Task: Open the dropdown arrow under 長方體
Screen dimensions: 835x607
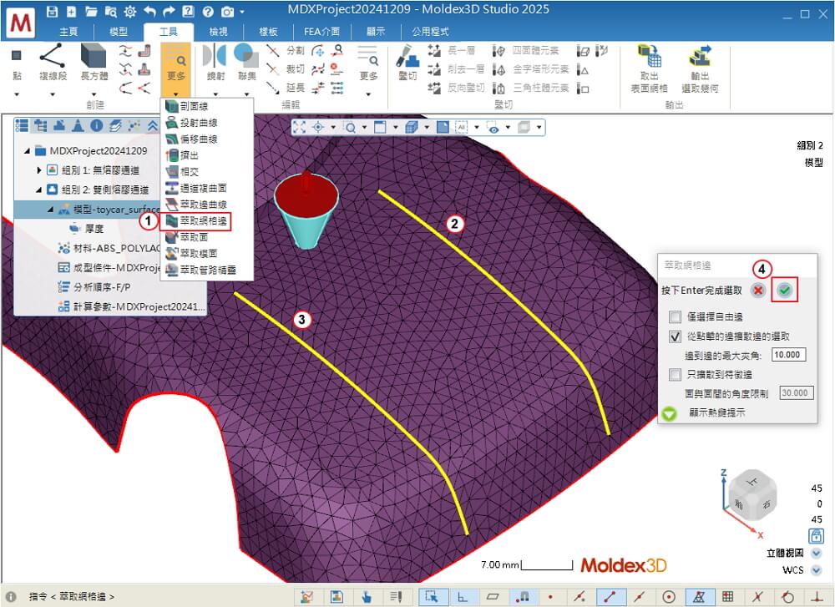Action: (x=94, y=95)
